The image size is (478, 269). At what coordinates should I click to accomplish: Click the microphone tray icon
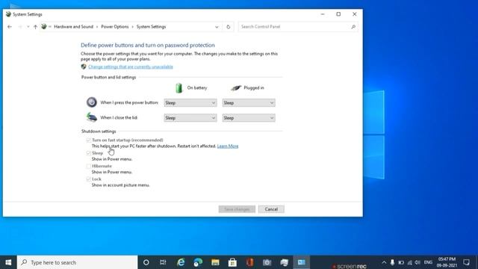392,262
